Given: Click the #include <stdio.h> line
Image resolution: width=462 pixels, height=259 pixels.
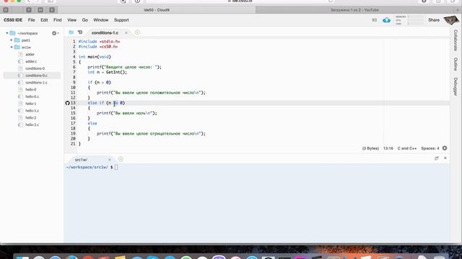Looking at the screenshot, I should 99,42.
